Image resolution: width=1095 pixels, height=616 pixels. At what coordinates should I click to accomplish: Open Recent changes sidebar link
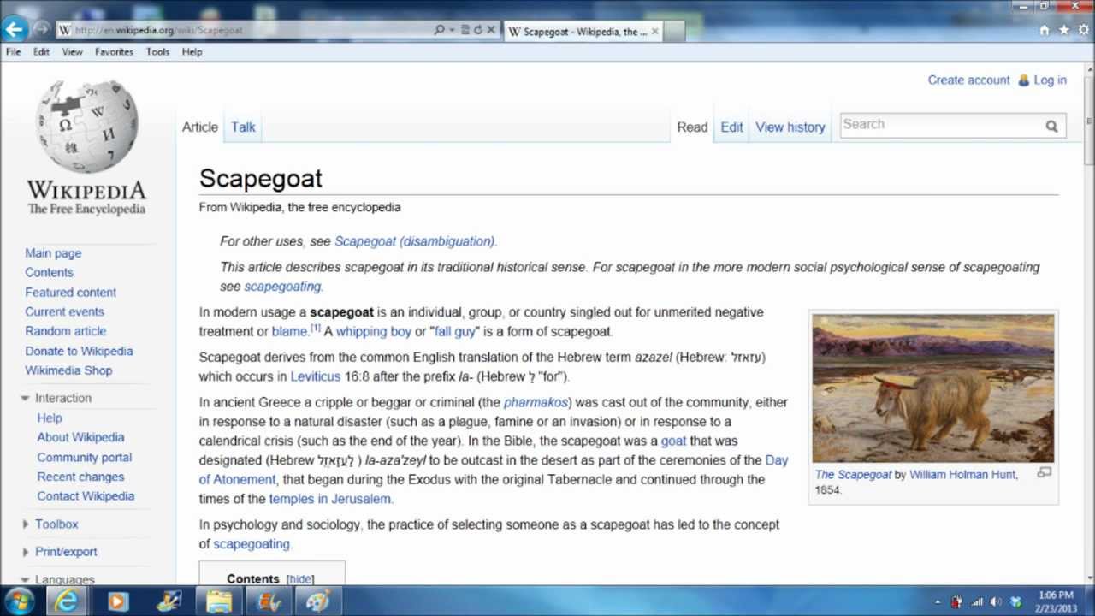(x=80, y=477)
